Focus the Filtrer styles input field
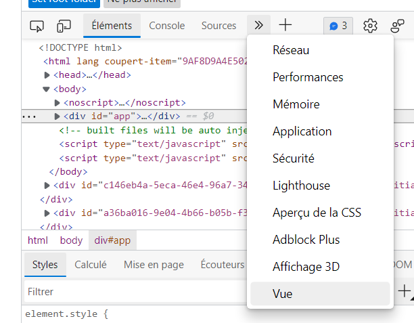Screen dimensions: 414x323 136,292
